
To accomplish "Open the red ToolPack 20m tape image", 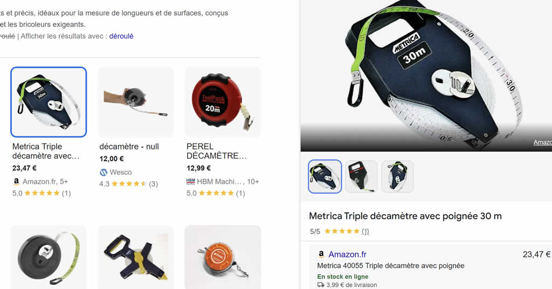I will (223, 102).
